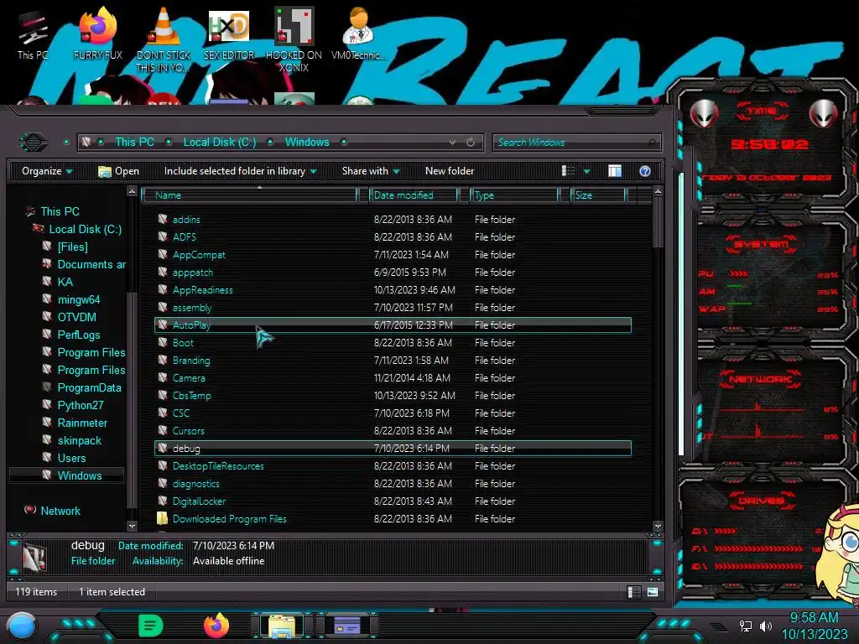Go to This PC in the breadcrumb
This screenshot has height=644, width=859.
134,143
